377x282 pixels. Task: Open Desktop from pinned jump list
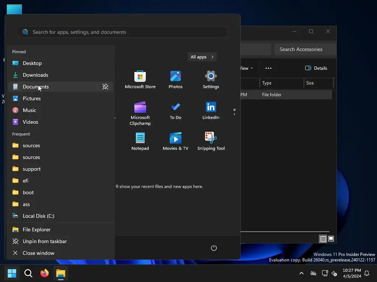pos(60,63)
